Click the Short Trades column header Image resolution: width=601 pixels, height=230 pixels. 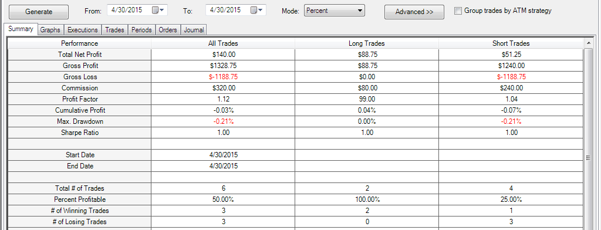point(511,43)
